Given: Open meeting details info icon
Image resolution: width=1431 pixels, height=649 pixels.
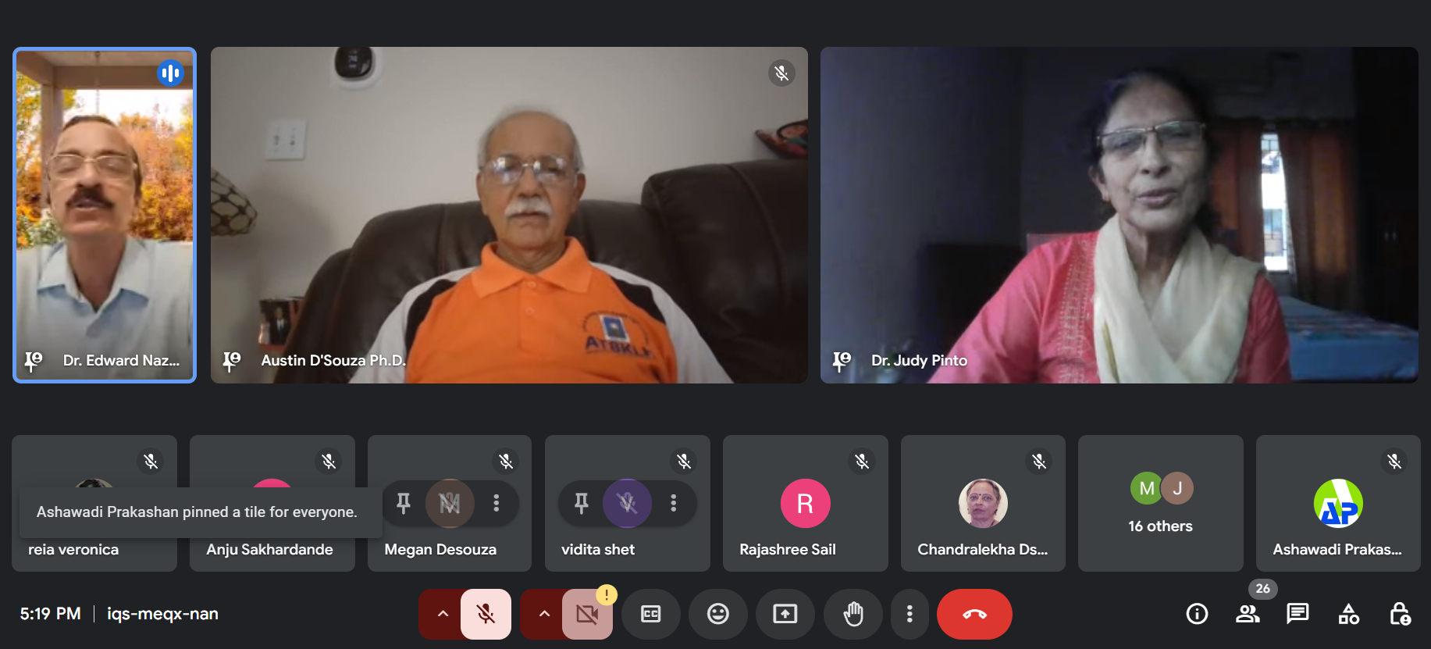Looking at the screenshot, I should [1197, 614].
